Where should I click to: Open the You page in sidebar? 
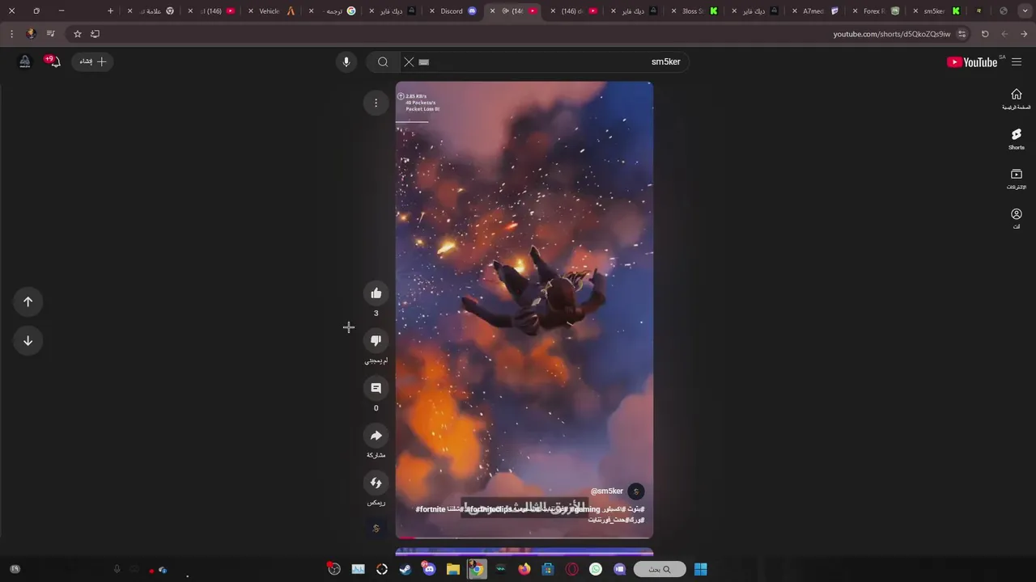1017,218
